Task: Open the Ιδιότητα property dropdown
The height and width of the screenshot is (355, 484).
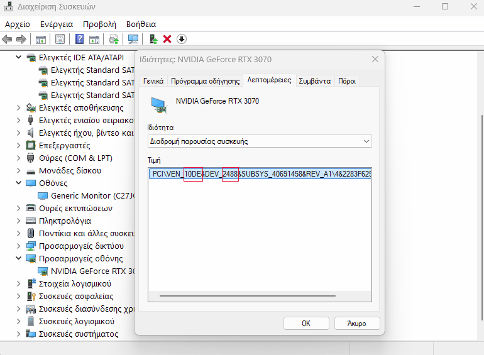Action: 260,141
